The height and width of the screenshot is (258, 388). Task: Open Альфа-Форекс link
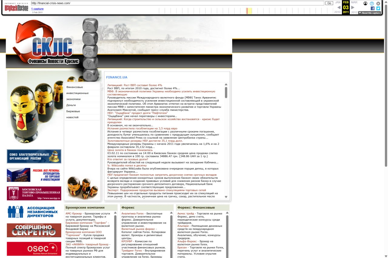[x=187, y=241]
